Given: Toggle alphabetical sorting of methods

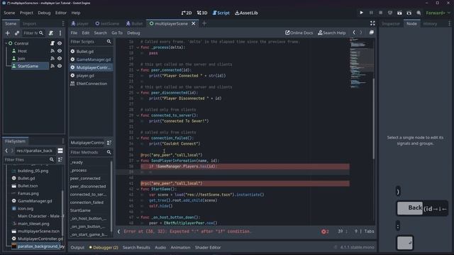Looking at the screenshot, I should (x=109, y=143).
